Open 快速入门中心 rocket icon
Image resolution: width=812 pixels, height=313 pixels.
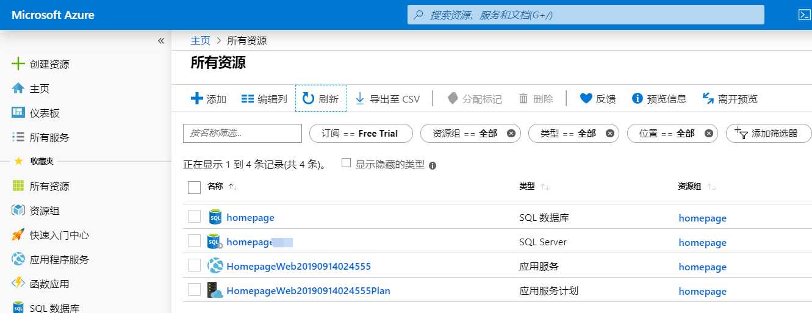(x=18, y=235)
